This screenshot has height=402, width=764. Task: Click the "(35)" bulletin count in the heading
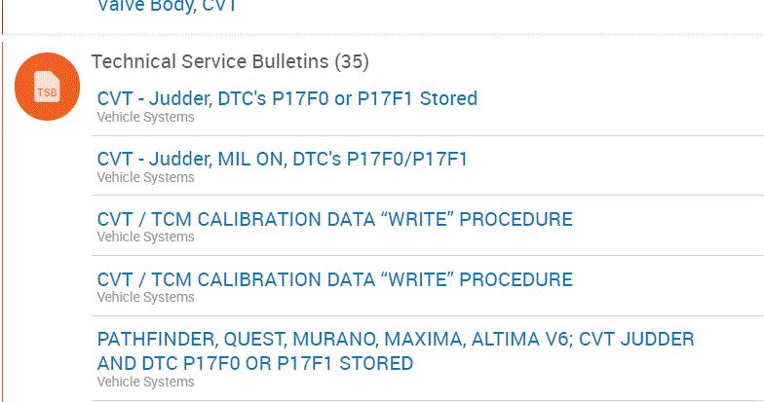point(351,62)
